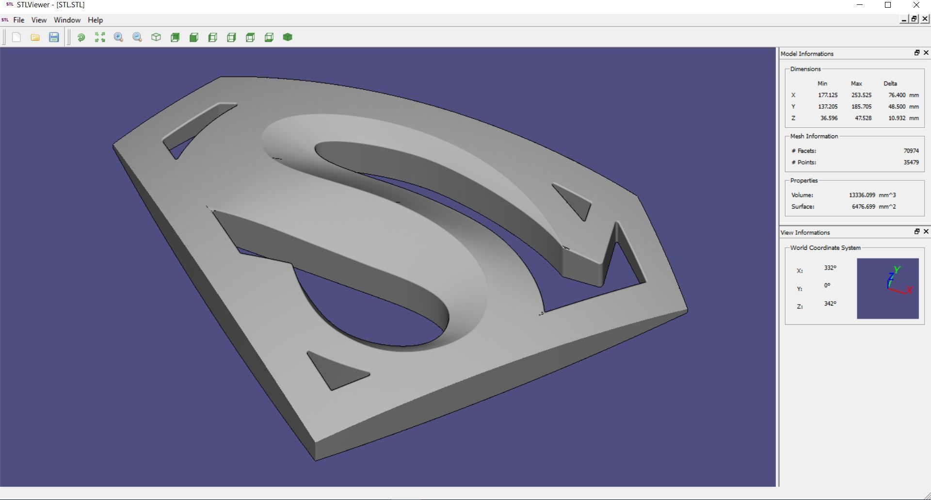Screen dimensions: 931x500
Task: Close the View Informations panel
Action: (x=926, y=232)
